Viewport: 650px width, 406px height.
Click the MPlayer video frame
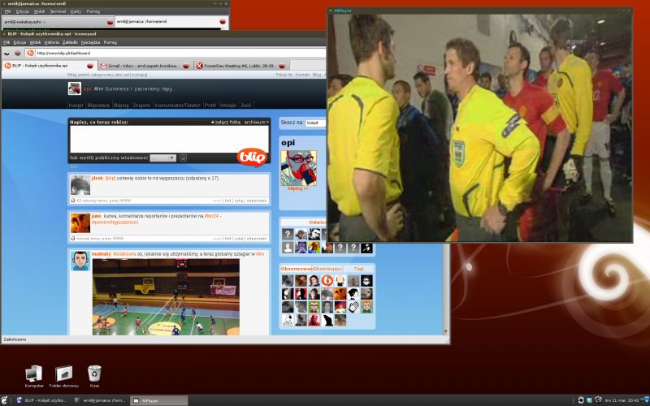[x=480, y=128]
